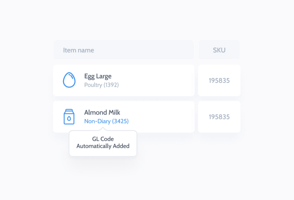The height and width of the screenshot is (200, 294).
Task: Click the droplet on the milk carton
Action: (x=69, y=119)
